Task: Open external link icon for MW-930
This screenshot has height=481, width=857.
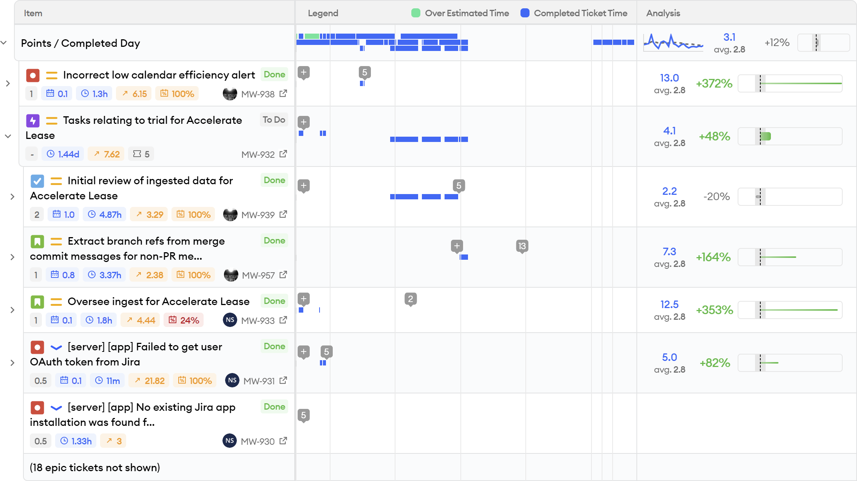Action: (283, 441)
